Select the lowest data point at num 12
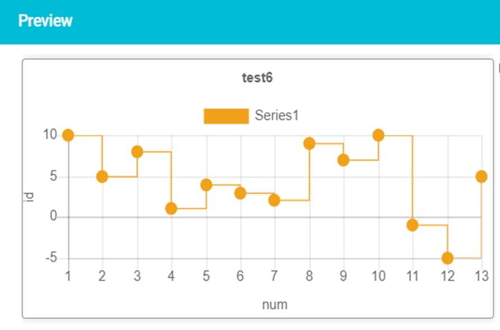The width and height of the screenshot is (500, 330). coord(447,258)
